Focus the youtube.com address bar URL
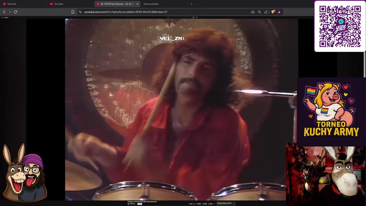 (x=126, y=12)
